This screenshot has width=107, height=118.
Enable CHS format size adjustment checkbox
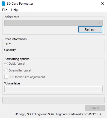(6, 77)
